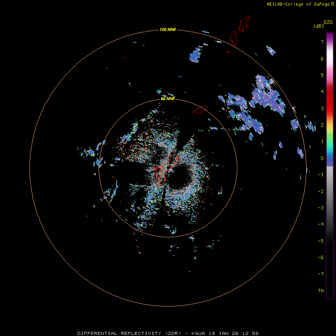
Task: Click the 50 NMI range ring label
Action: (x=168, y=99)
